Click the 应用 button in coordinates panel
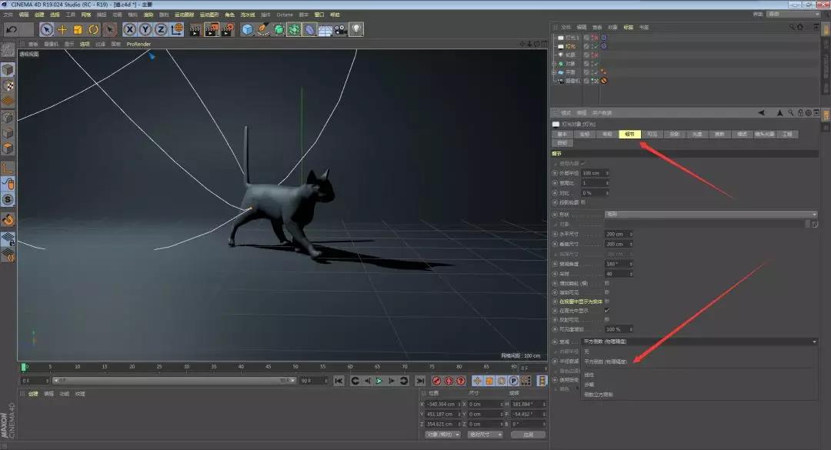The width and height of the screenshot is (831, 450). 528,435
